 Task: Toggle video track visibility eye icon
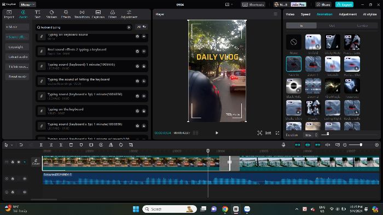coord(19,162)
